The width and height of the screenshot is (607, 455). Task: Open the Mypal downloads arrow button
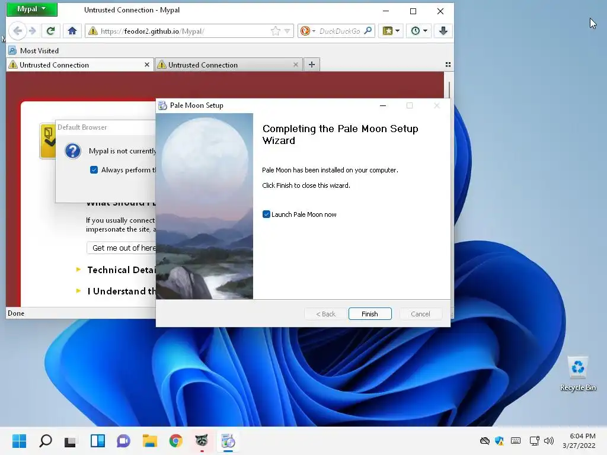click(443, 31)
